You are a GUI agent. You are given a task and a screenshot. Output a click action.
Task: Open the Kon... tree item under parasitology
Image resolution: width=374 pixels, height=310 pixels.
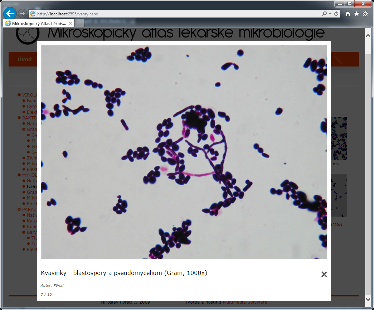[32, 226]
